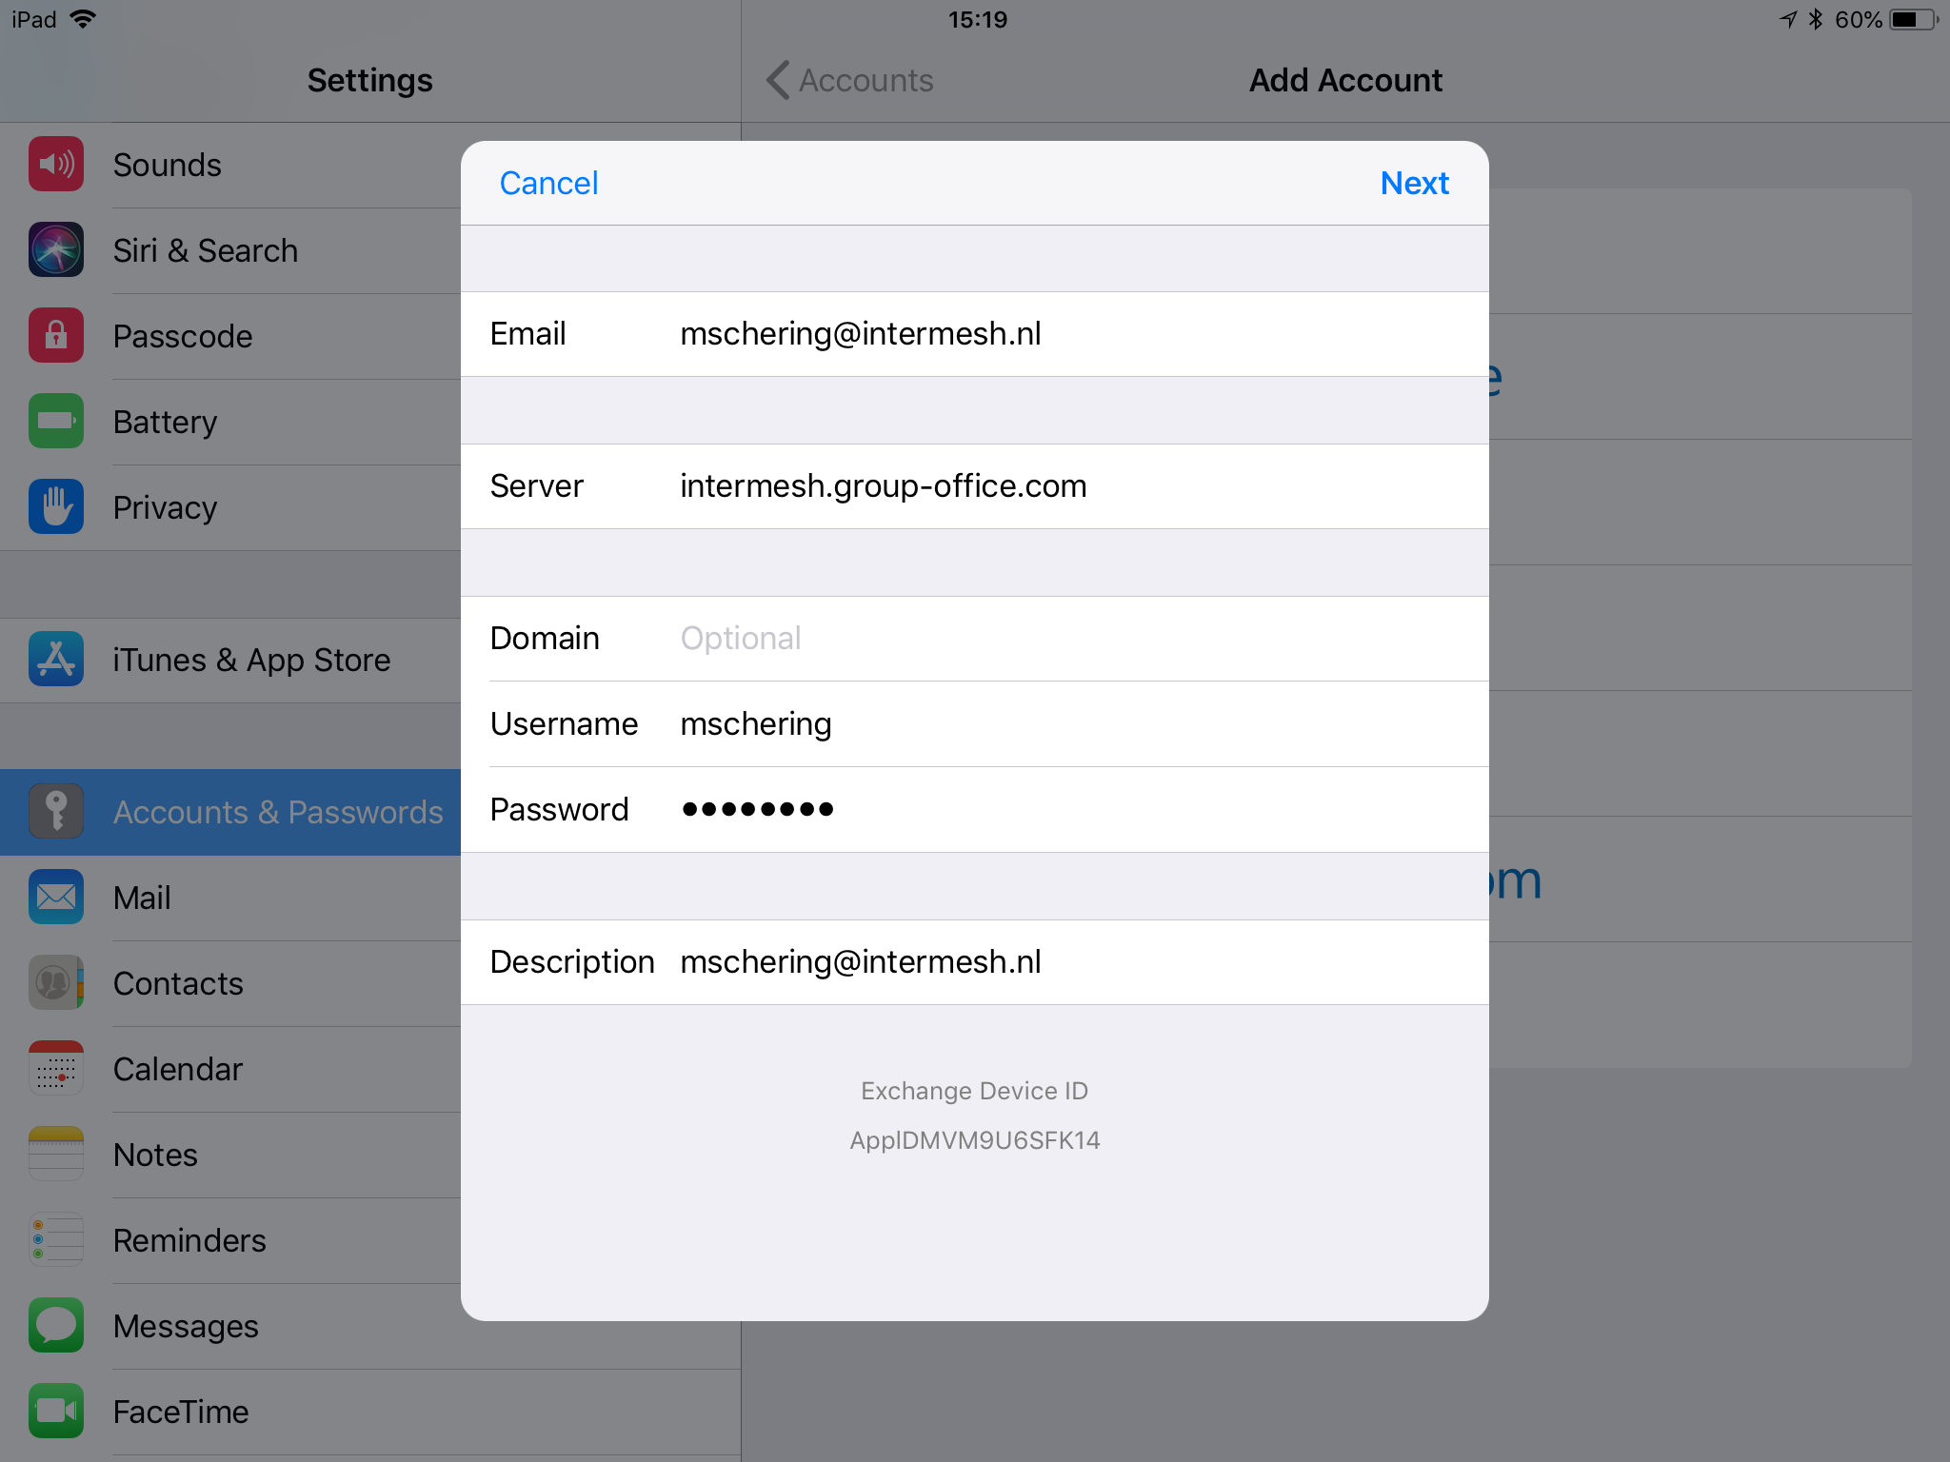This screenshot has width=1950, height=1462.
Task: Open the FaceTime camera icon
Action: coord(56,1412)
